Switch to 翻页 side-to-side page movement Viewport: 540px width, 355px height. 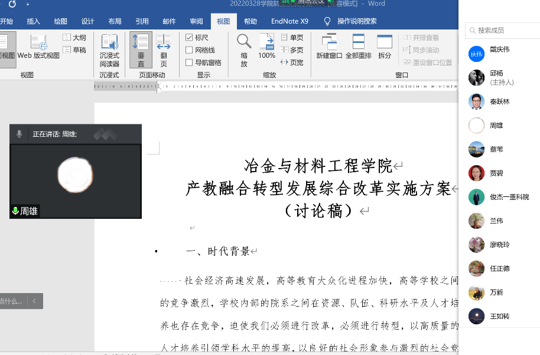click(x=164, y=49)
